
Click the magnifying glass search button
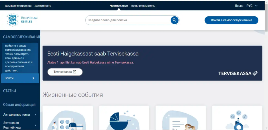pyautogui.click(x=174, y=20)
